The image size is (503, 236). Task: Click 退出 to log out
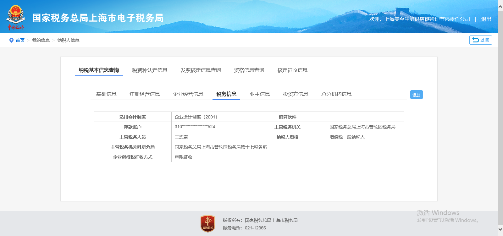(x=486, y=19)
